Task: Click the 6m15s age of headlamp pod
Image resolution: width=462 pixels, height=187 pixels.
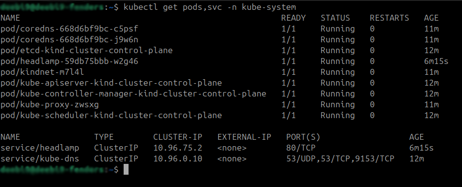Action: click(x=436, y=62)
